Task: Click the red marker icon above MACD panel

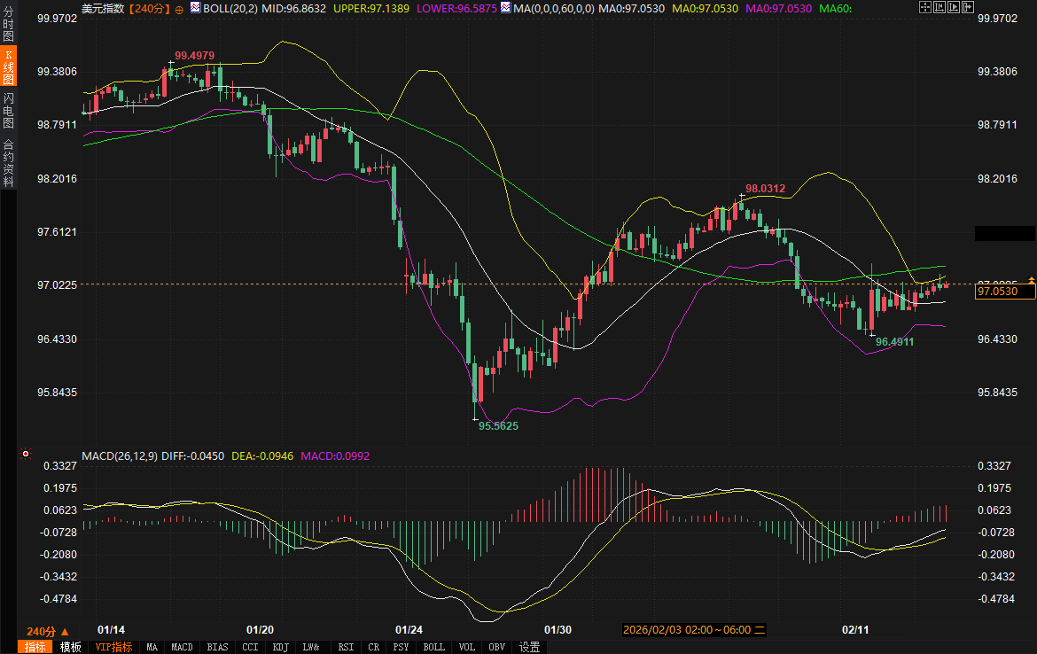Action: pyautogui.click(x=26, y=455)
